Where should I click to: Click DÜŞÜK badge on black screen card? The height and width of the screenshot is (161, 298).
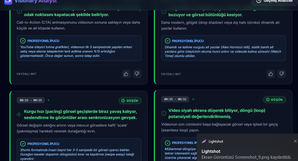pos(275,99)
